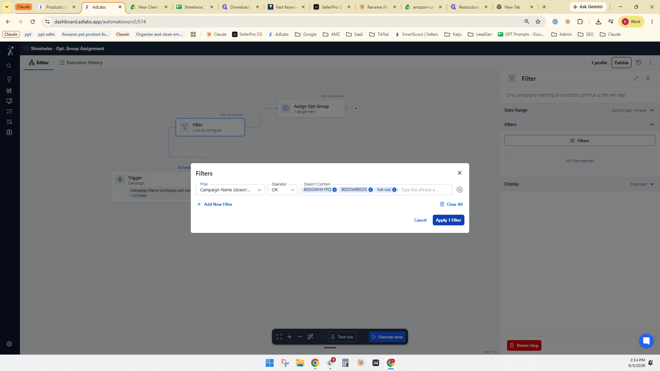Screen dimensions: 660x371
Task: Go back from Streetwise automation title
Action: (26, 48)
